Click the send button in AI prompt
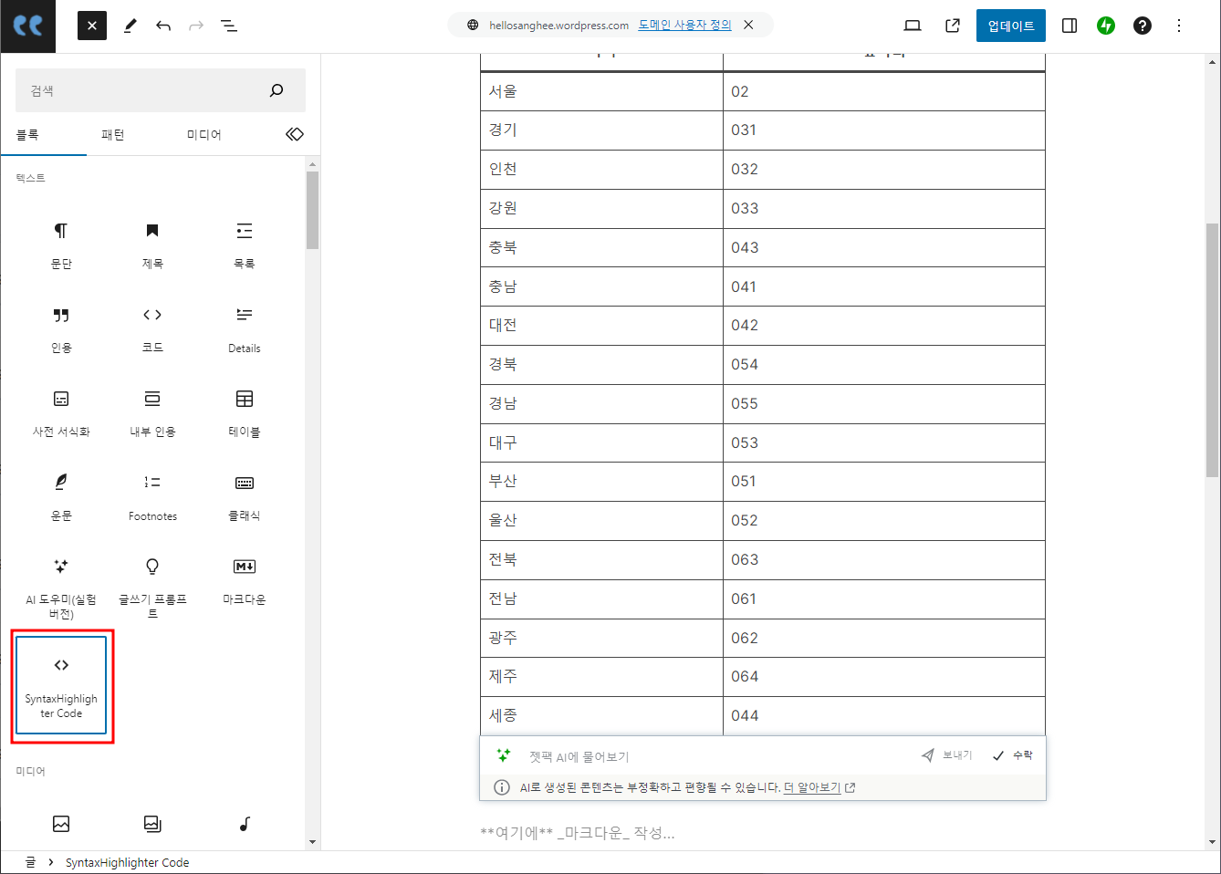 coord(946,755)
